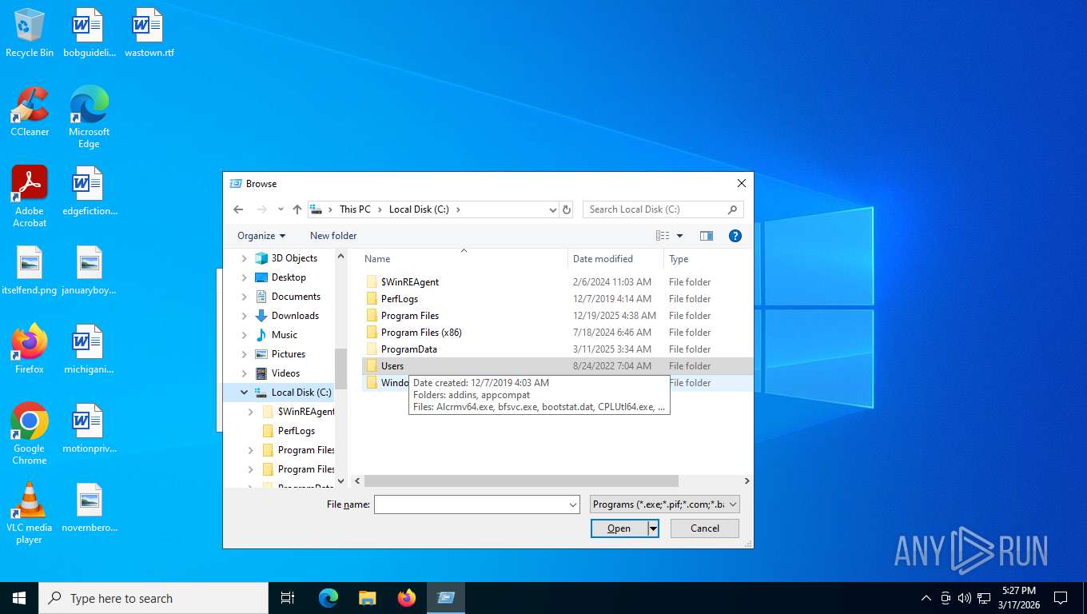Open itselfend.png image on desktop
Viewport: 1087px width, 614px height.
click(x=30, y=271)
